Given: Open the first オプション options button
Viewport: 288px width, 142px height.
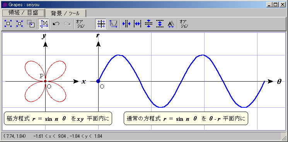Looking at the screenshot, I should 80,24.
